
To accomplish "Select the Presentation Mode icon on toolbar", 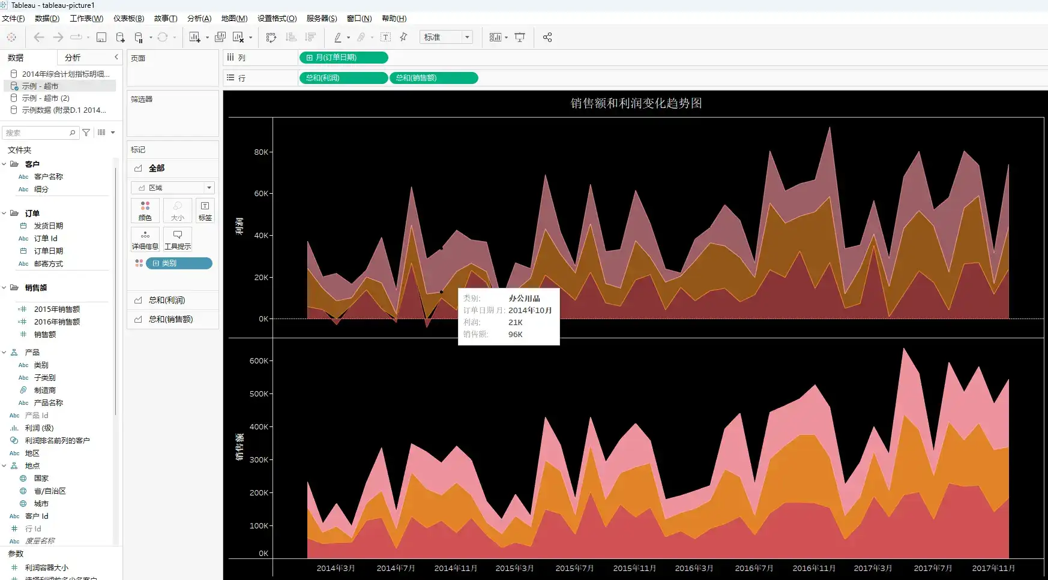I will pyautogui.click(x=520, y=37).
